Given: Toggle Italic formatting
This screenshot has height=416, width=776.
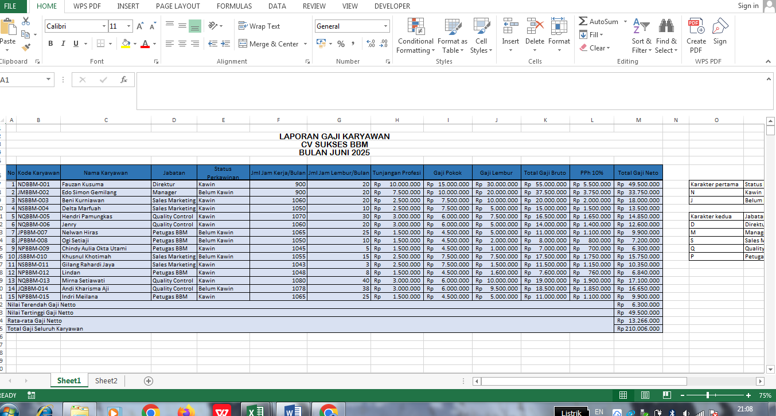Looking at the screenshot, I should click(x=63, y=44).
